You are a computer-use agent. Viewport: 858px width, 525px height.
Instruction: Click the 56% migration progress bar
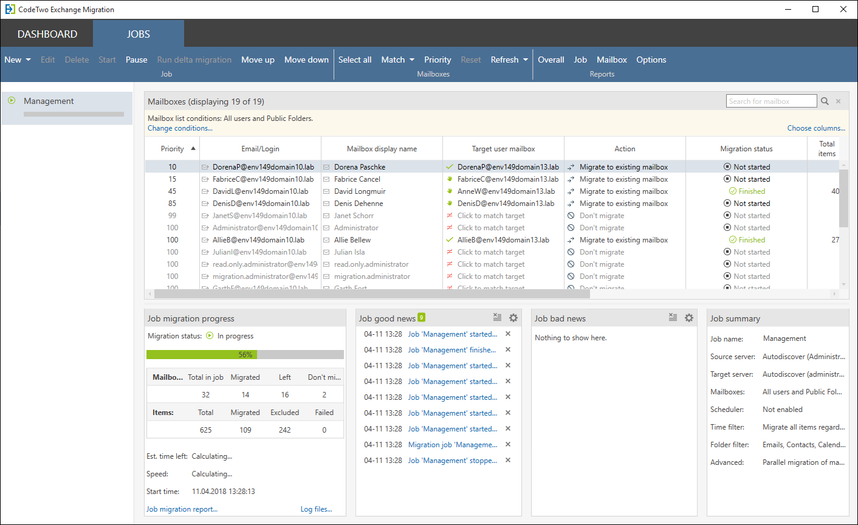coord(245,354)
